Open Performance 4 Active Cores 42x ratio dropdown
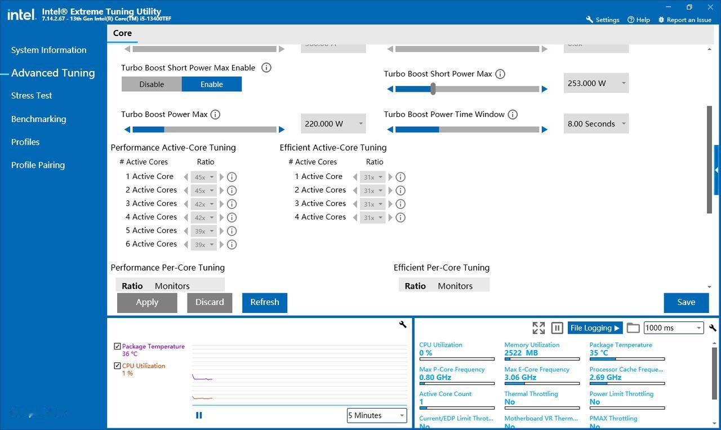The image size is (721, 430). point(204,217)
